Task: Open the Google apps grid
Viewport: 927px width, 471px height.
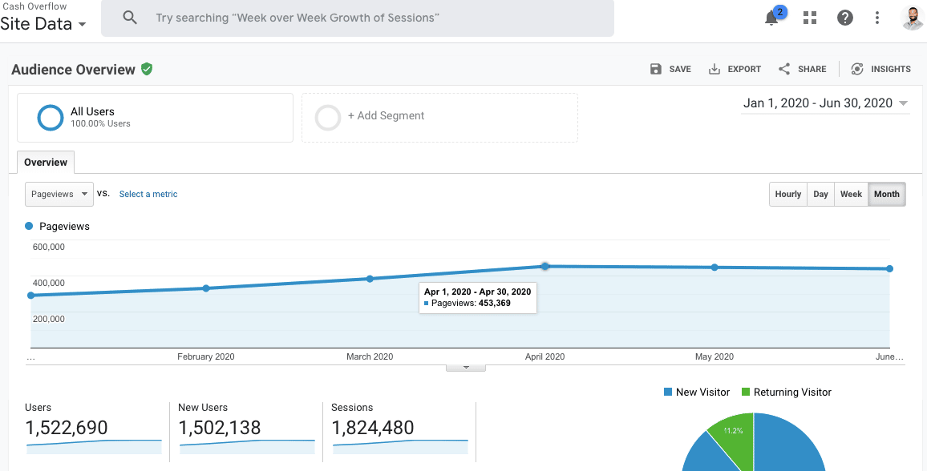Action: (x=810, y=18)
